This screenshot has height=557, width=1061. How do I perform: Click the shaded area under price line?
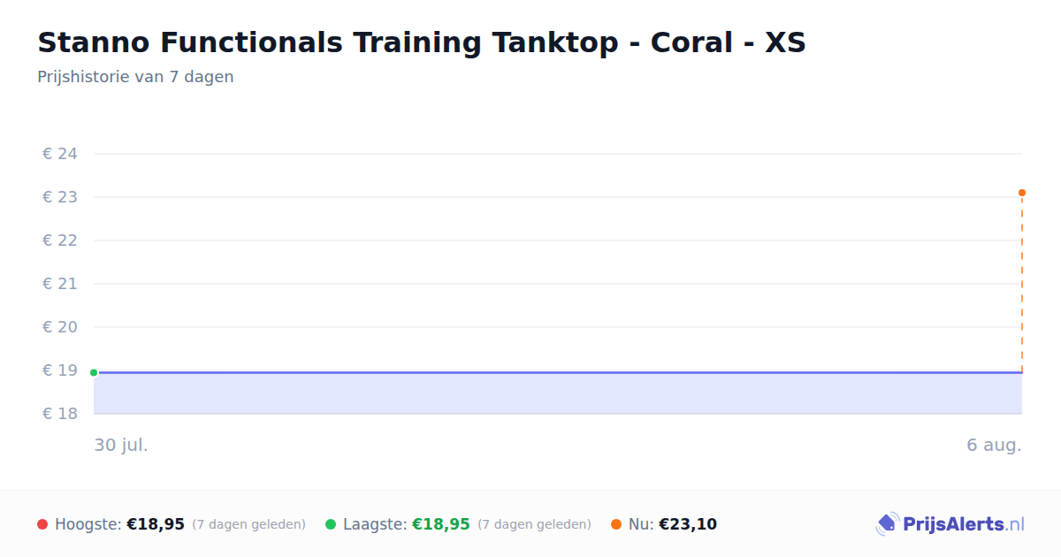tap(558, 393)
